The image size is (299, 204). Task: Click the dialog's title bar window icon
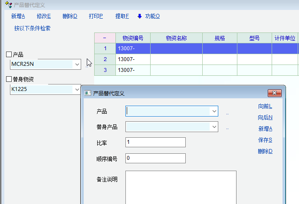tap(87, 93)
